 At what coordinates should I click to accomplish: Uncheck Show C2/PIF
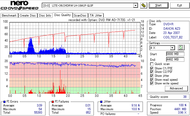(x=152, y=72)
